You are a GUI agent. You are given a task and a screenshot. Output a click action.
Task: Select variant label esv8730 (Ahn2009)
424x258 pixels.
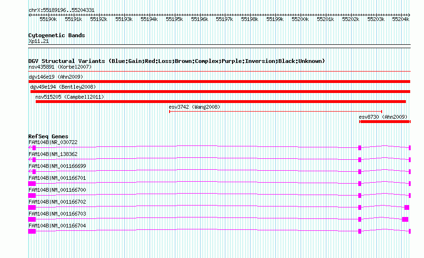tap(383, 117)
